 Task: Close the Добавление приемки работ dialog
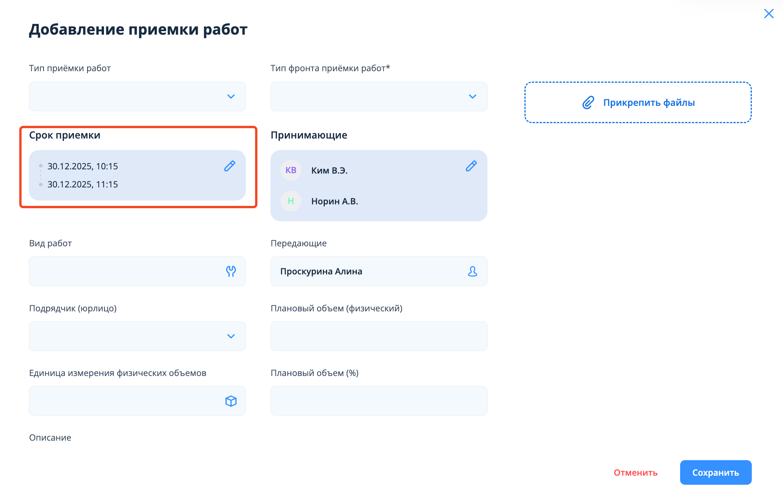(769, 14)
